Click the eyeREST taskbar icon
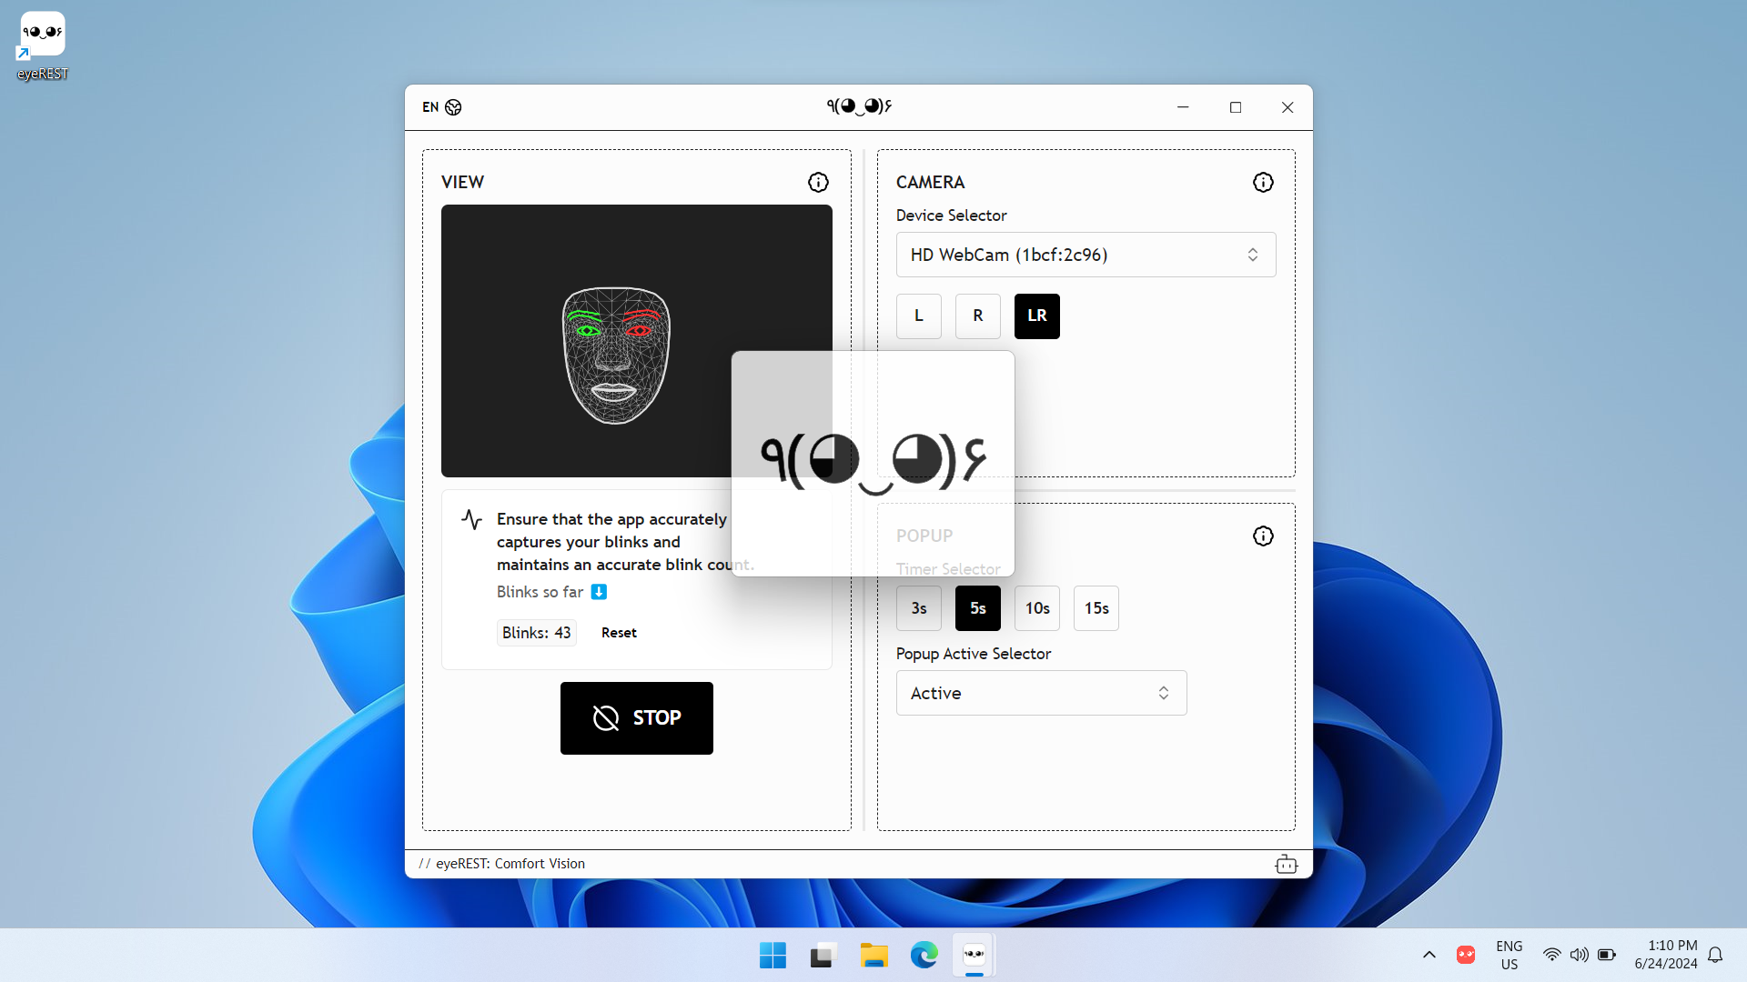Image resolution: width=1747 pixels, height=982 pixels. [x=974, y=955]
